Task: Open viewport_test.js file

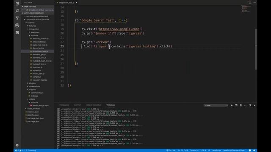Action: click(x=39, y=80)
